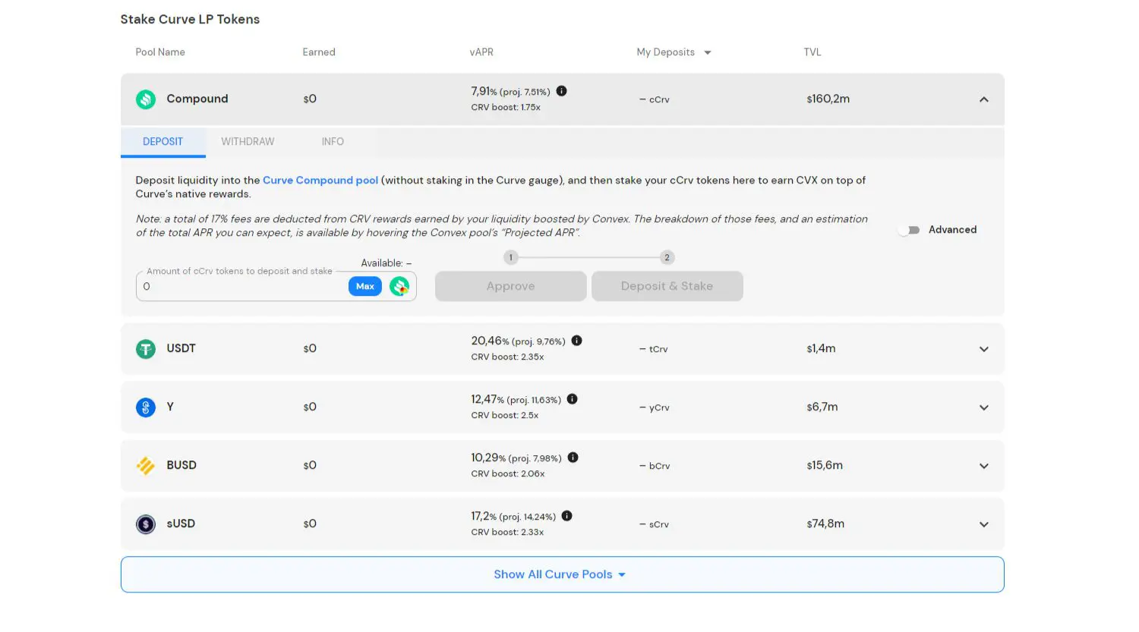Click the Y pool logo icon
The width and height of the screenshot is (1139, 632).
[146, 407]
